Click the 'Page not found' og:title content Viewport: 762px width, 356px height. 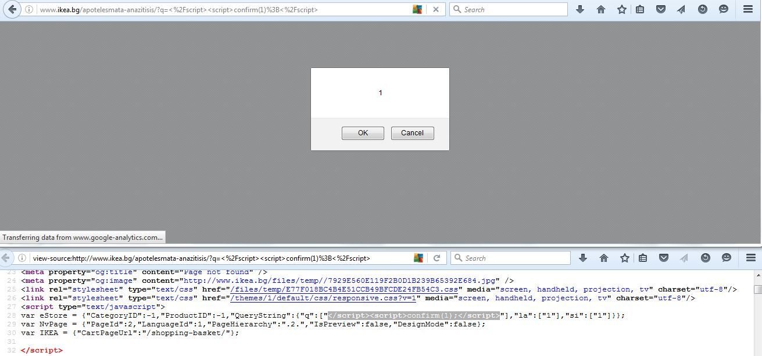(x=218, y=272)
